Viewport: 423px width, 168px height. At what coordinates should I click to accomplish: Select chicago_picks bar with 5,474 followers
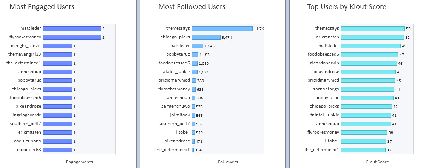pos(206,37)
